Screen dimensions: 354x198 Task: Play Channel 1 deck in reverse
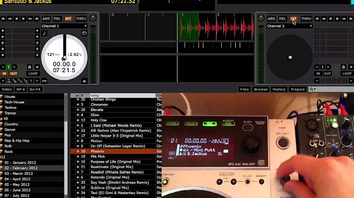point(17,19)
